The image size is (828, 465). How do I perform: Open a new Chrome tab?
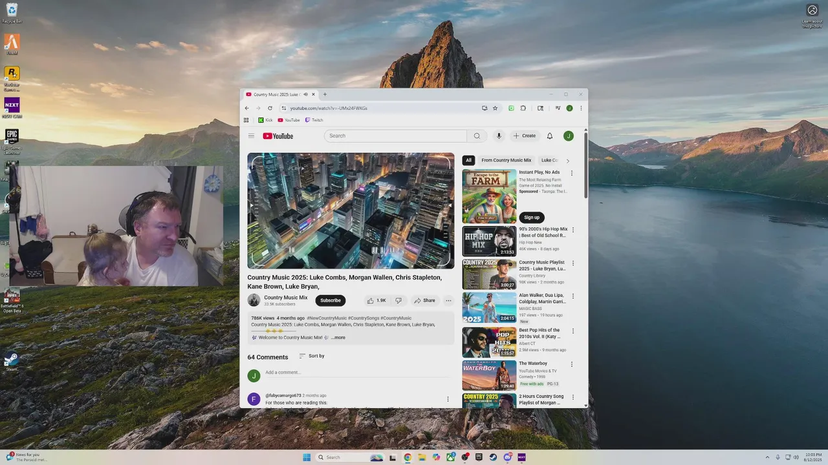pyautogui.click(x=325, y=94)
